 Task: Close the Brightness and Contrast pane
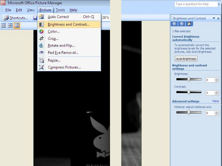coord(218,18)
